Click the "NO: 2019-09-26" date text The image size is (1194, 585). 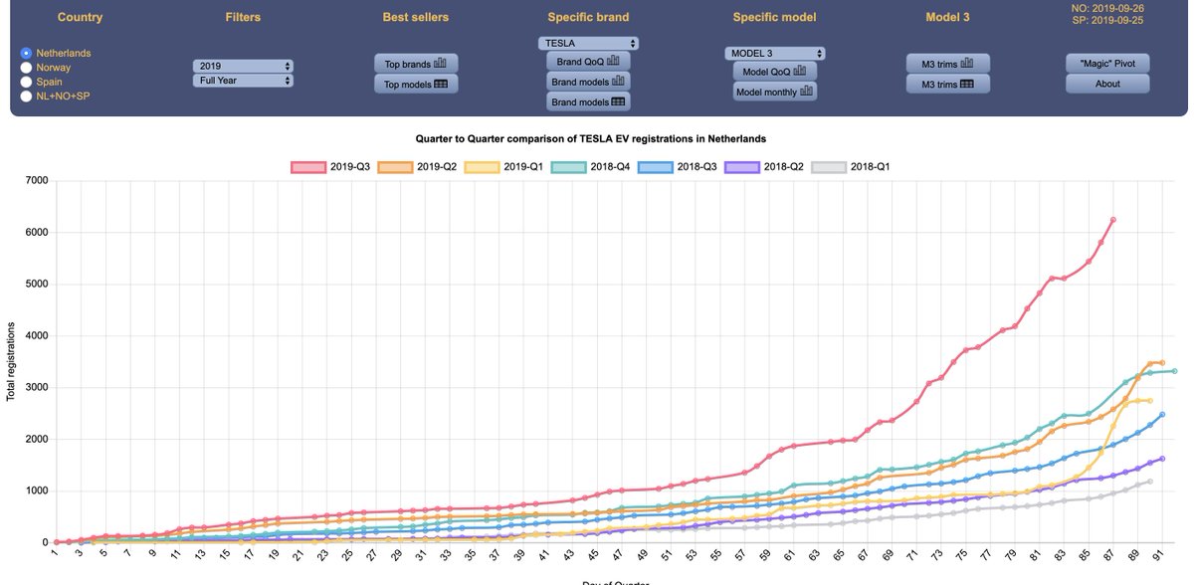(1107, 8)
